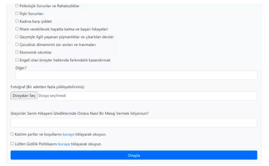Check the Psikolojik Sorunlar ve Rahatsızlıklar box
Viewport: 269px width, 166px height.
coord(17,5)
